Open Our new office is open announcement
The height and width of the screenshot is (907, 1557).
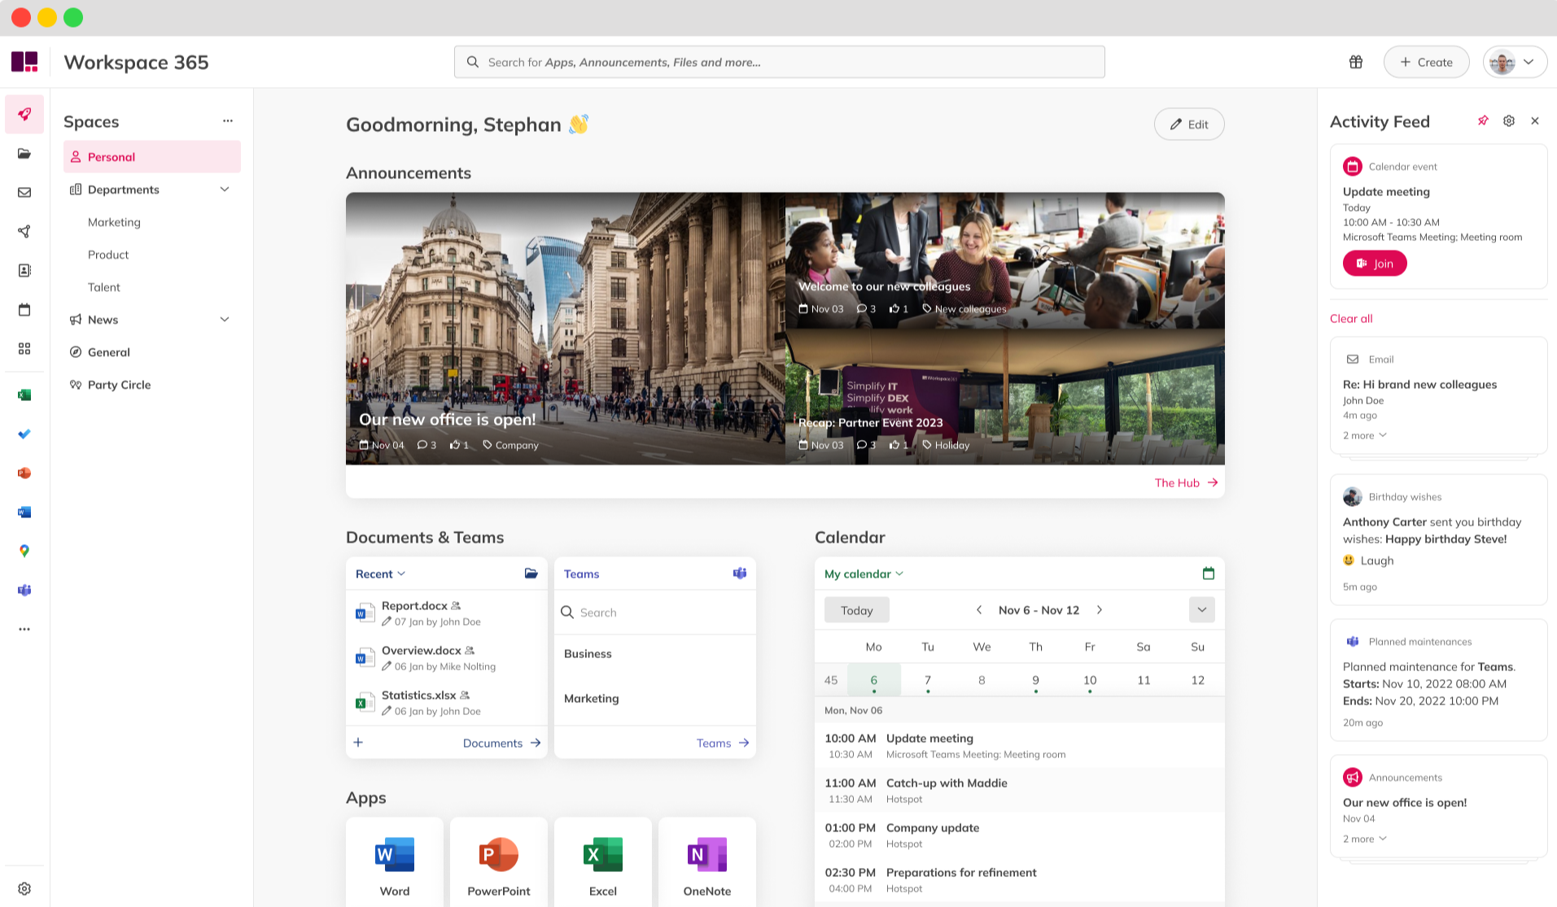tap(565, 329)
